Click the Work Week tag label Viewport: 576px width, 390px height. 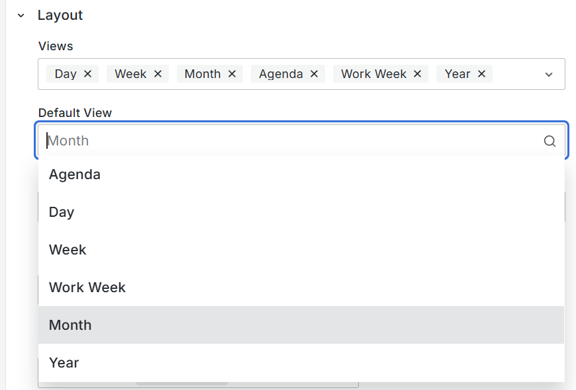[x=373, y=74]
